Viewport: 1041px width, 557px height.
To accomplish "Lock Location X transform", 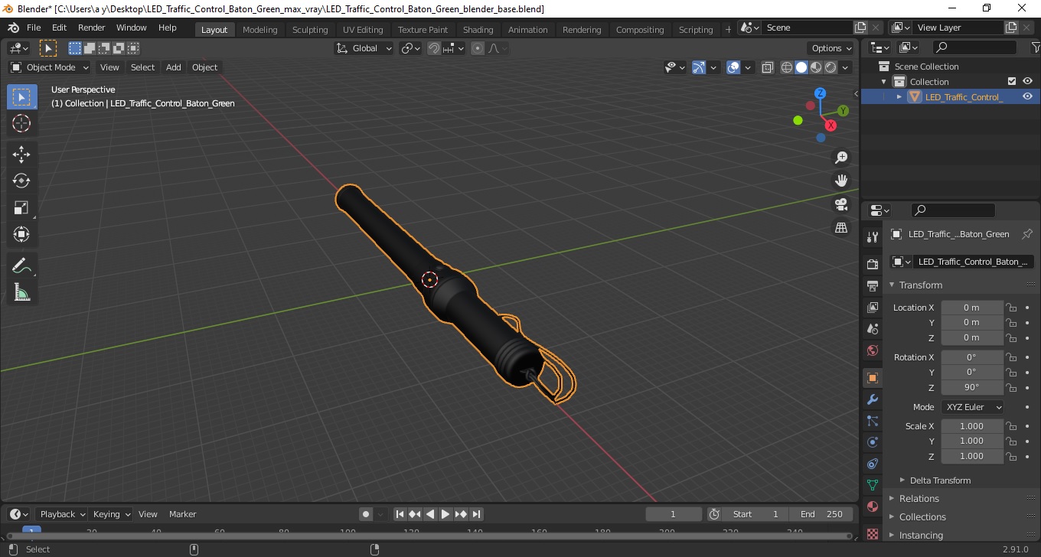I will (x=1011, y=308).
